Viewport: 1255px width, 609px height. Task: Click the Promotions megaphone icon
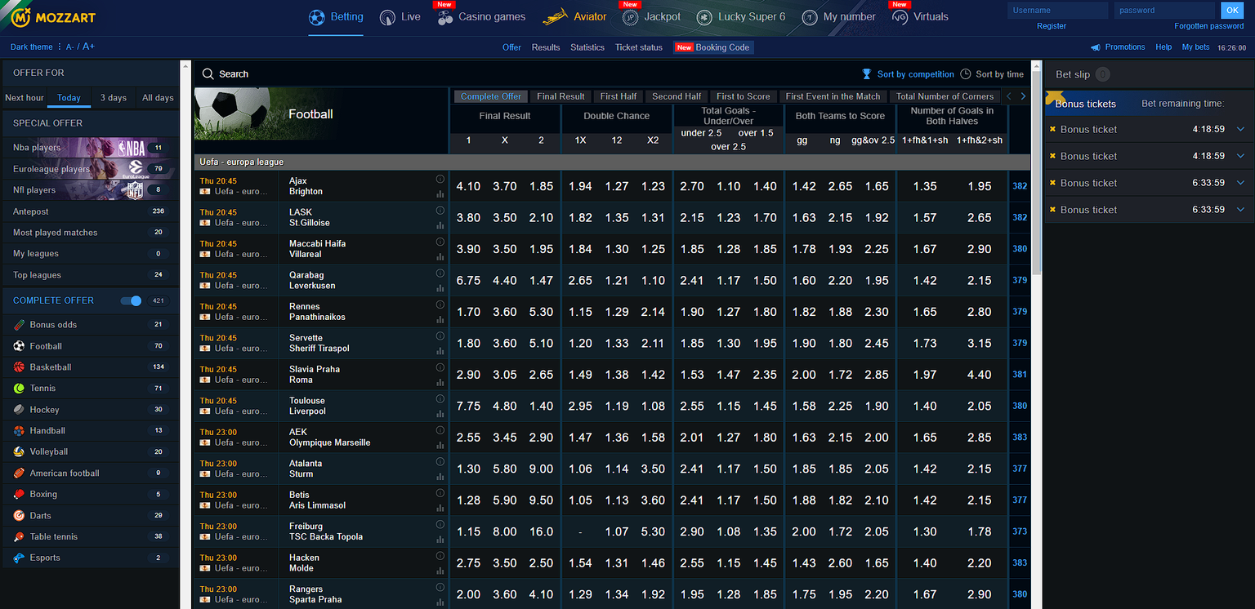[1096, 47]
